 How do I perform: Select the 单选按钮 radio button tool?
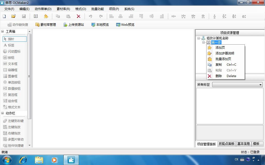(x=15, y=82)
